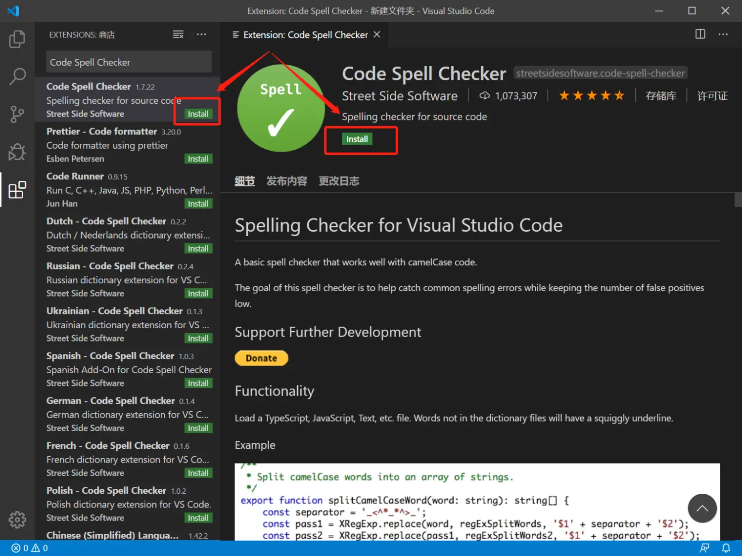
Task: Open the 存储库 repository link
Action: (661, 96)
